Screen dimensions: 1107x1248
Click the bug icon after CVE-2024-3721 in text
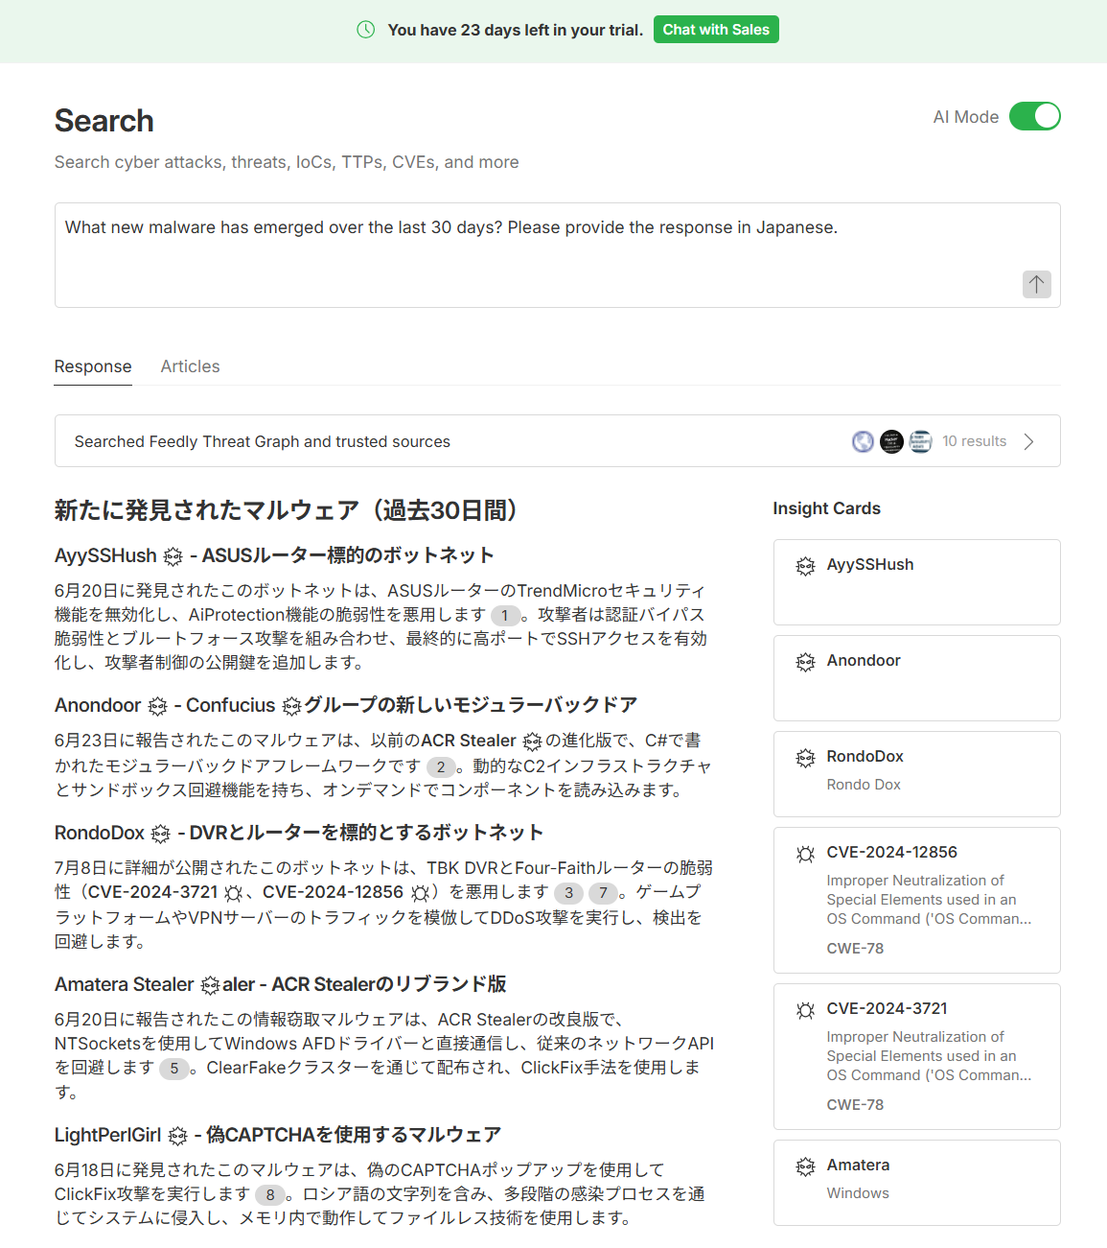click(x=233, y=893)
